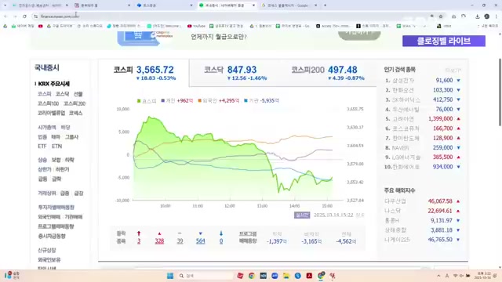
Task: Open 하한가 link in the sidebar
Action: [x=63, y=169]
